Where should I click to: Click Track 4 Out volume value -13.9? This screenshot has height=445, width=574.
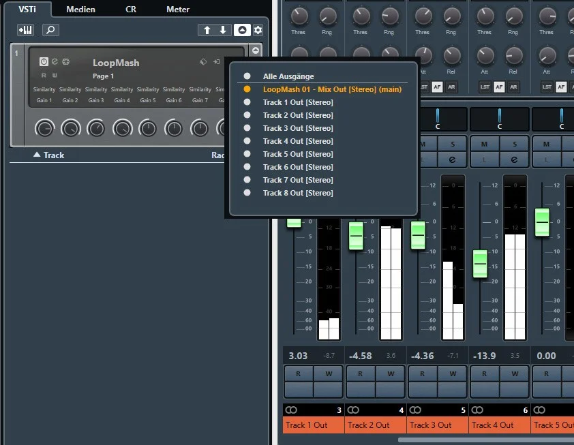pyautogui.click(x=484, y=356)
